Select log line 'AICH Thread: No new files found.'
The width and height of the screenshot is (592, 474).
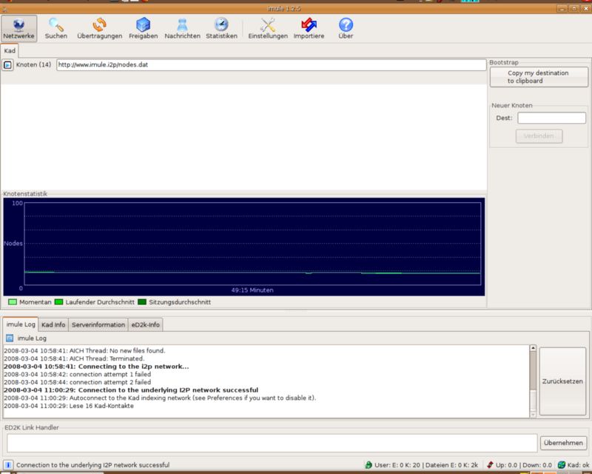pyautogui.click(x=84, y=351)
